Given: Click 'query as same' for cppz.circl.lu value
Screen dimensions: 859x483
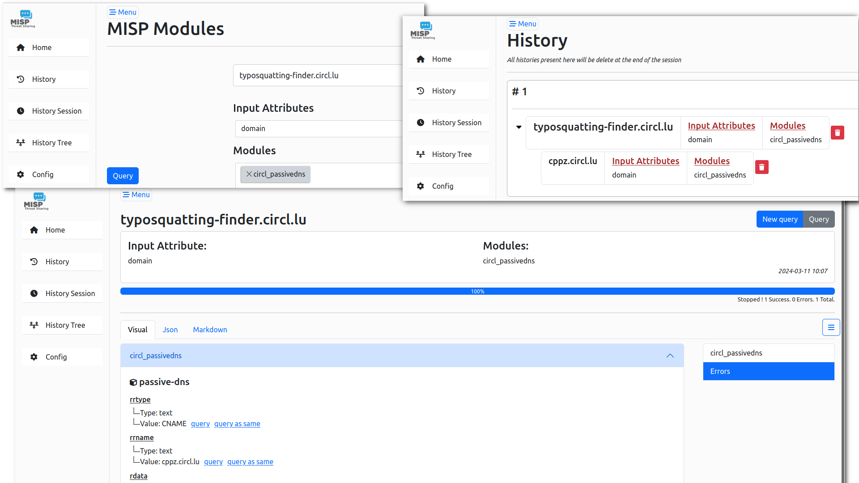Looking at the screenshot, I should point(250,462).
